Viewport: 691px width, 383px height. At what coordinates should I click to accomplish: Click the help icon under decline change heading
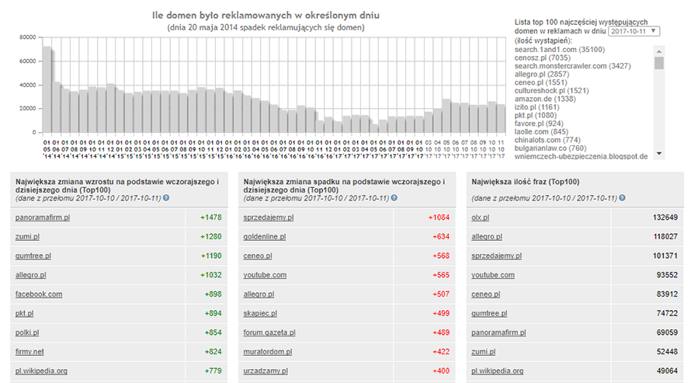(394, 198)
